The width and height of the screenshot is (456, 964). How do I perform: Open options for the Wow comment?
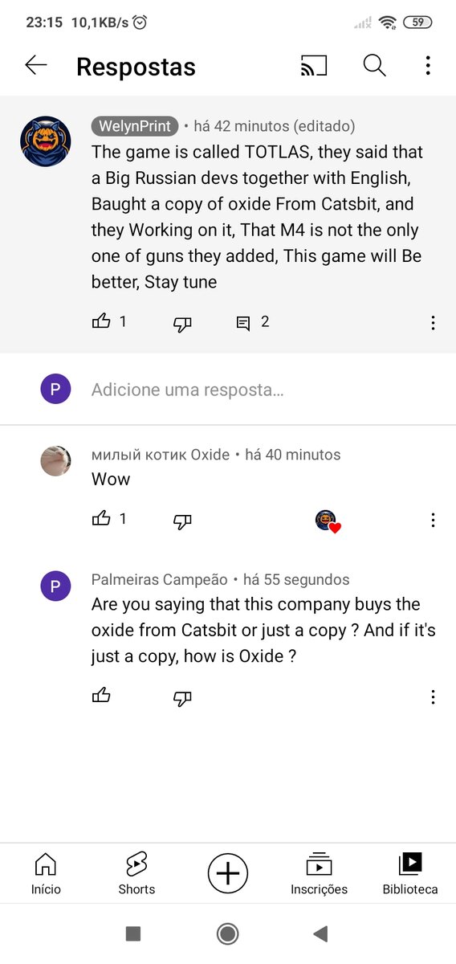pyautogui.click(x=433, y=521)
